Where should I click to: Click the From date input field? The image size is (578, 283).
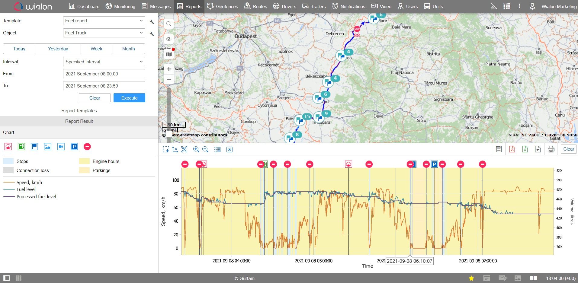pyautogui.click(x=104, y=74)
